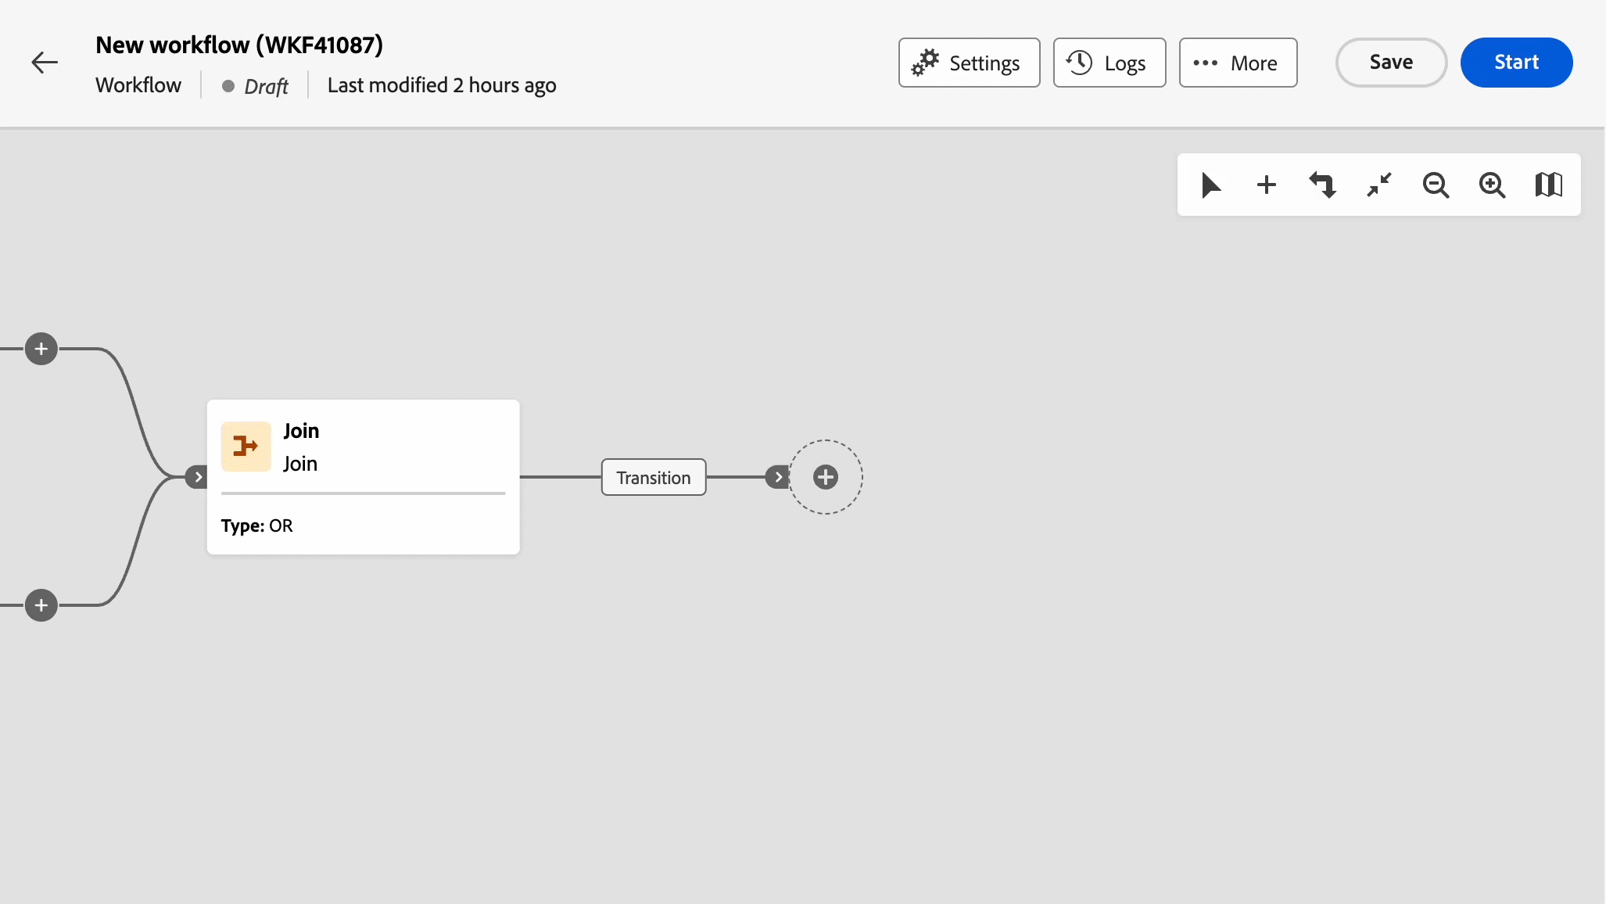Open the Logs panel
The height and width of the screenshot is (904, 1606).
click(x=1109, y=63)
